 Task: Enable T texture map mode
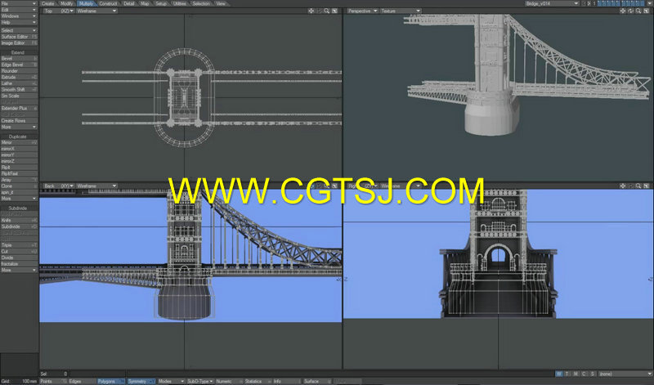click(567, 374)
